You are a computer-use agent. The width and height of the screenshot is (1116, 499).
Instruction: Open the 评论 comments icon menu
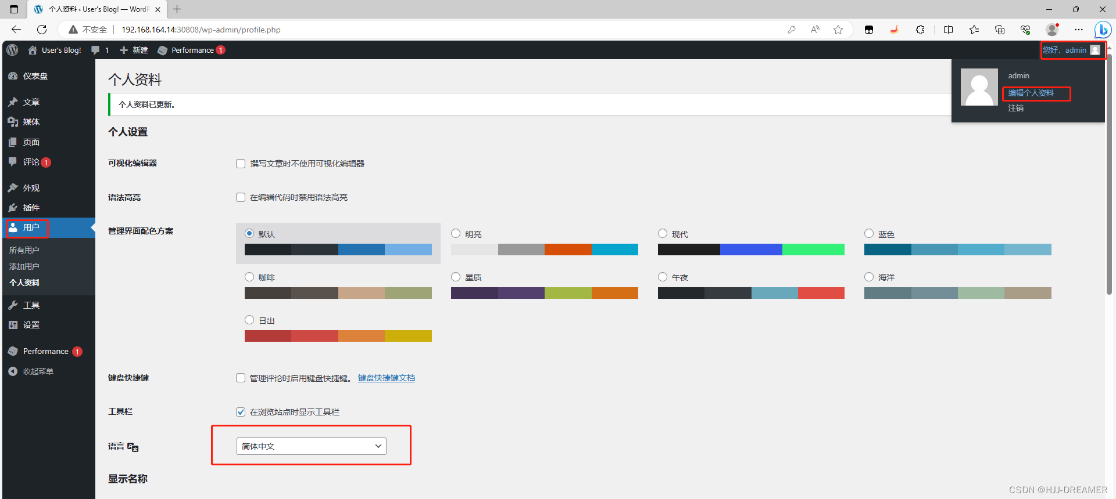point(13,162)
